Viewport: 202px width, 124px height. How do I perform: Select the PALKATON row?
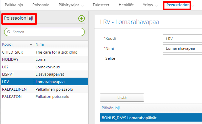[44, 97]
